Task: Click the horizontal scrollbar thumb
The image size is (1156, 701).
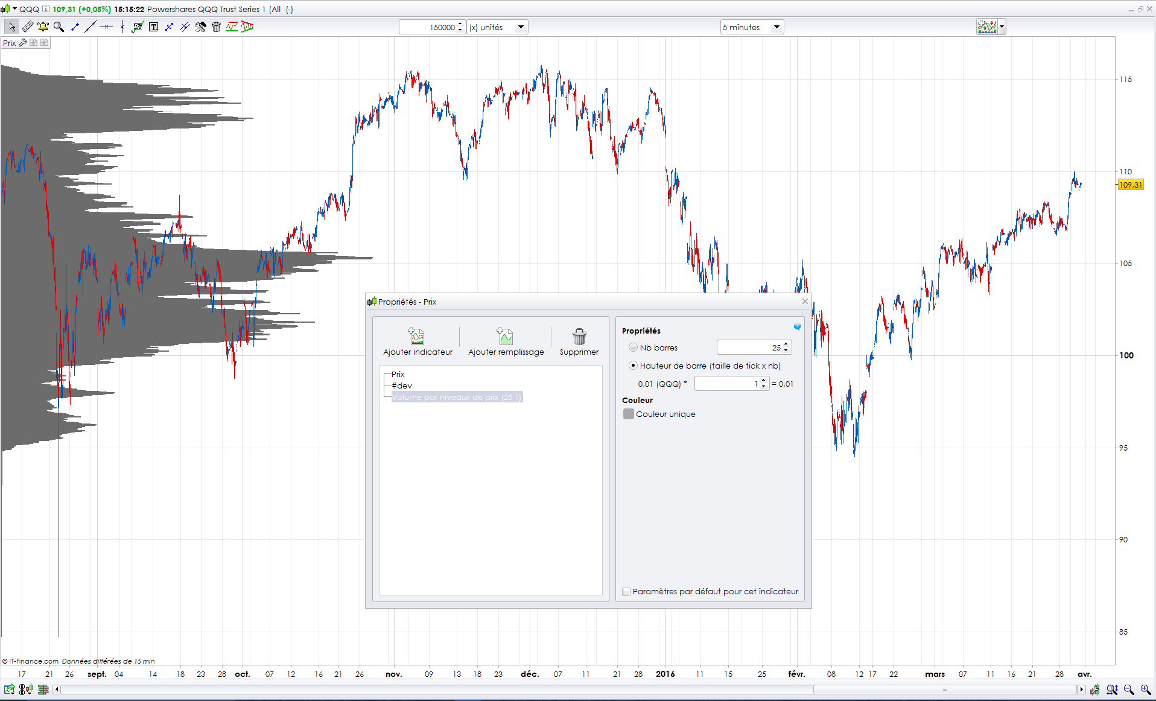Action: 945,689
